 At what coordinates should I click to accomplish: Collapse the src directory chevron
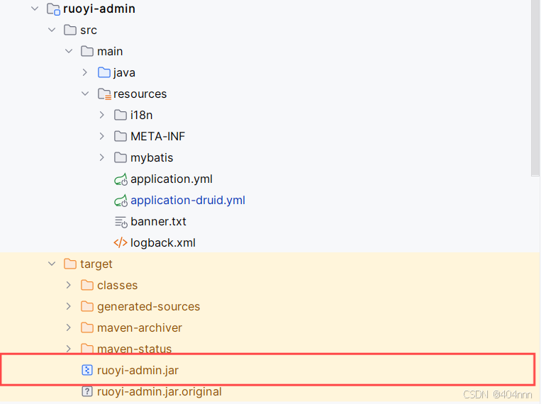pyautogui.click(x=52, y=30)
